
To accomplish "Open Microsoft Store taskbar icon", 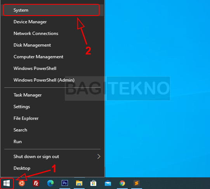I will 93,183.
